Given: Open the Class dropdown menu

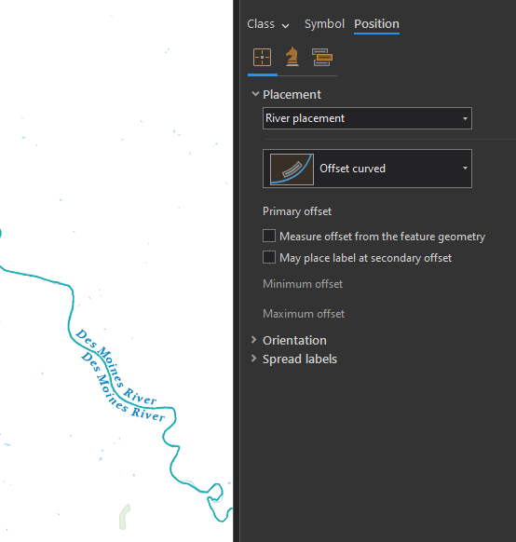Looking at the screenshot, I should coord(268,24).
